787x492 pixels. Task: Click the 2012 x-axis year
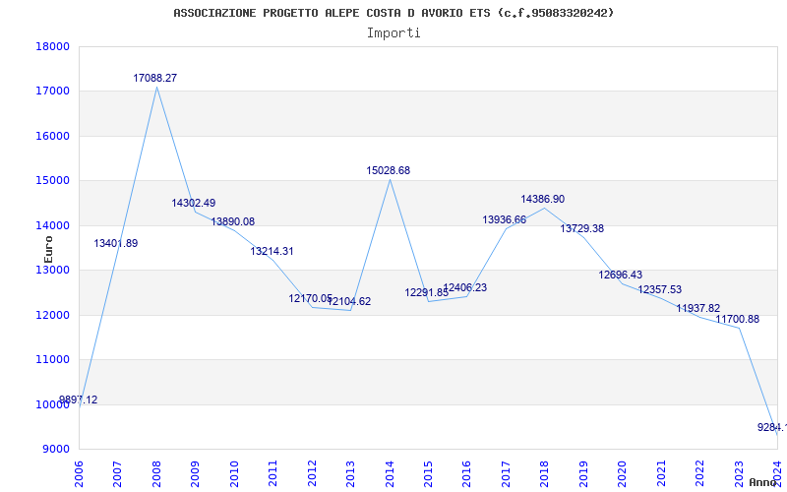pos(312,474)
